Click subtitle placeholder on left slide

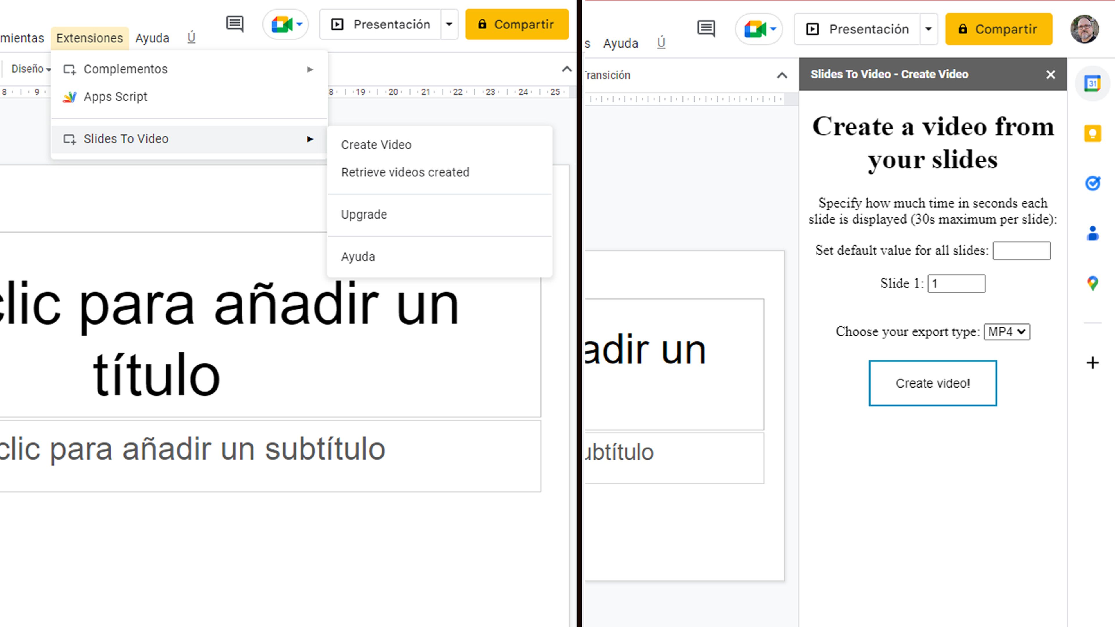point(270,456)
